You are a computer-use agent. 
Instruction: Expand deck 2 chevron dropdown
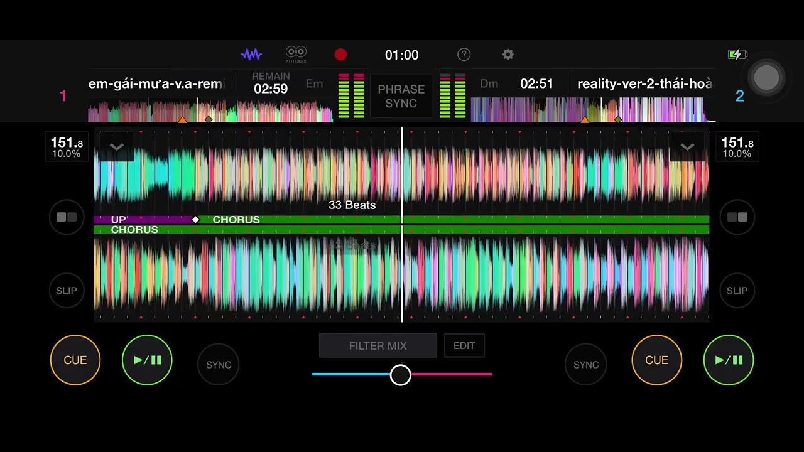coord(687,147)
